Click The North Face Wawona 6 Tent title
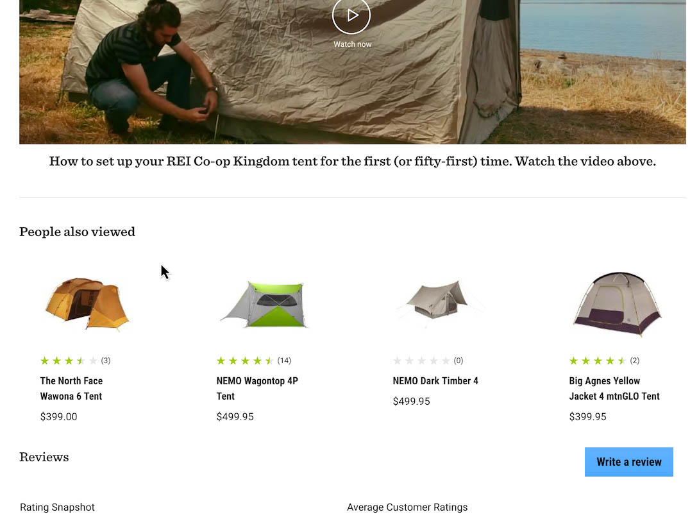Image resolution: width=690 pixels, height=519 pixels. point(71,388)
